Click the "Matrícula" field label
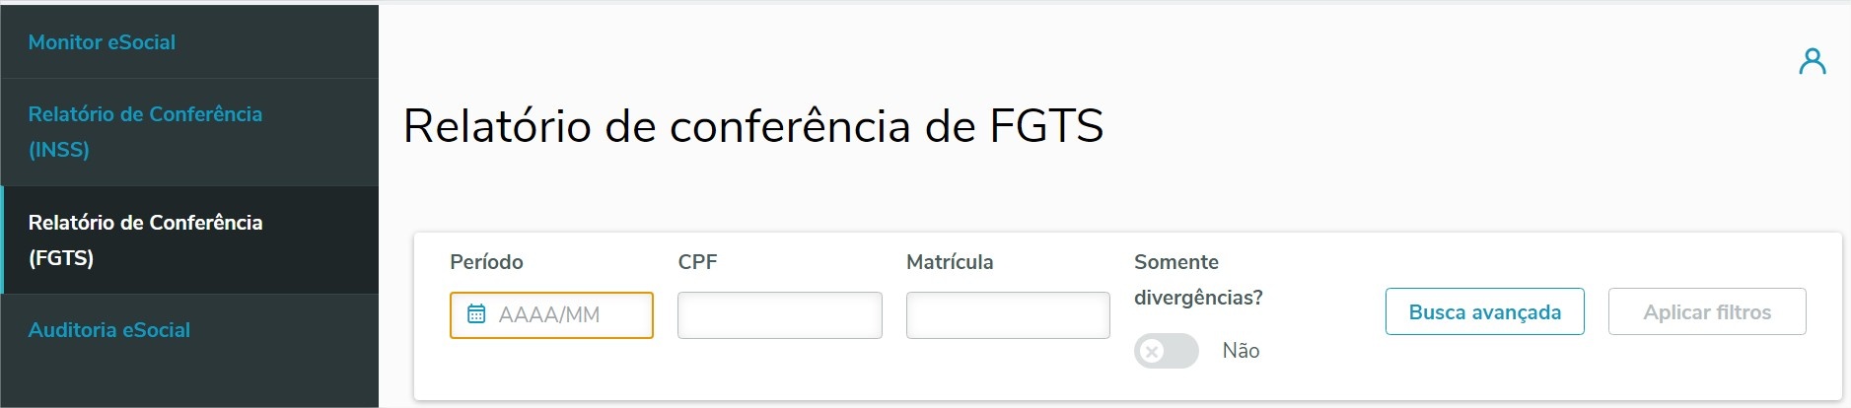The width and height of the screenshot is (1851, 408). click(x=950, y=262)
